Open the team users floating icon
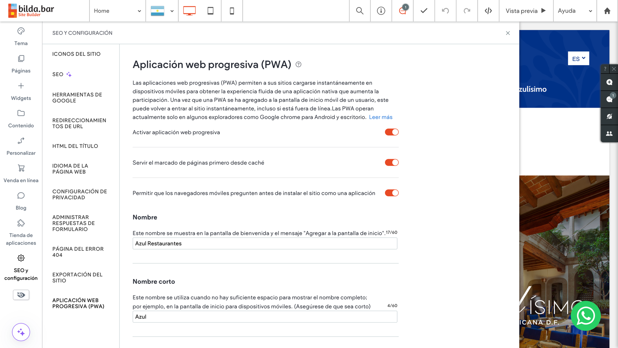The height and width of the screenshot is (348, 618). coord(609,133)
